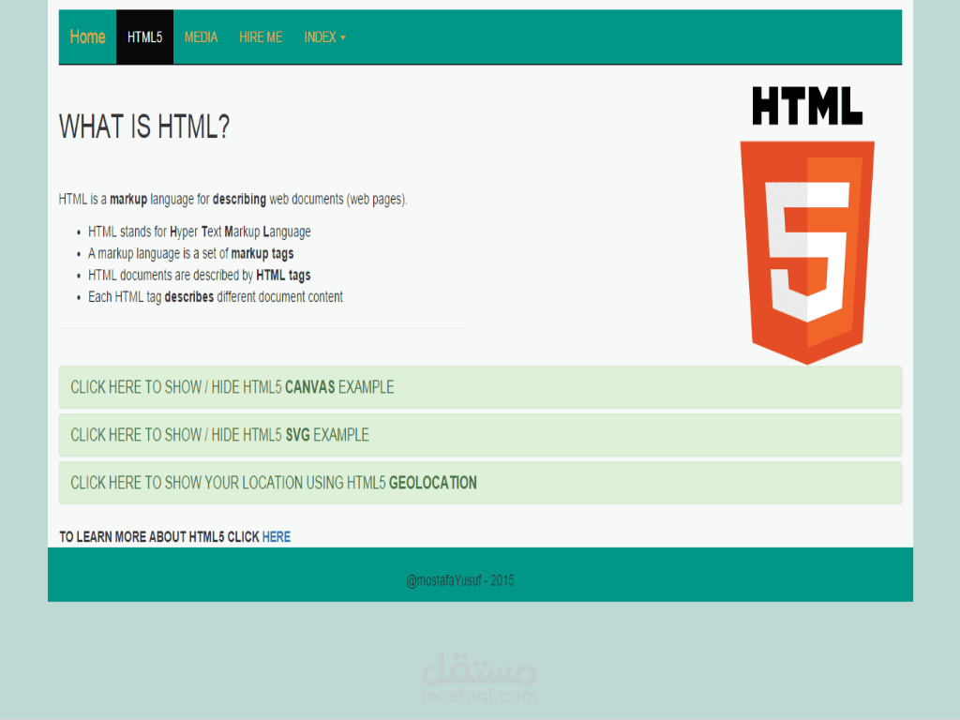960x720 pixels.
Task: Click the bullet 'HTML documents are described by HTML tags'
Action: point(200,276)
